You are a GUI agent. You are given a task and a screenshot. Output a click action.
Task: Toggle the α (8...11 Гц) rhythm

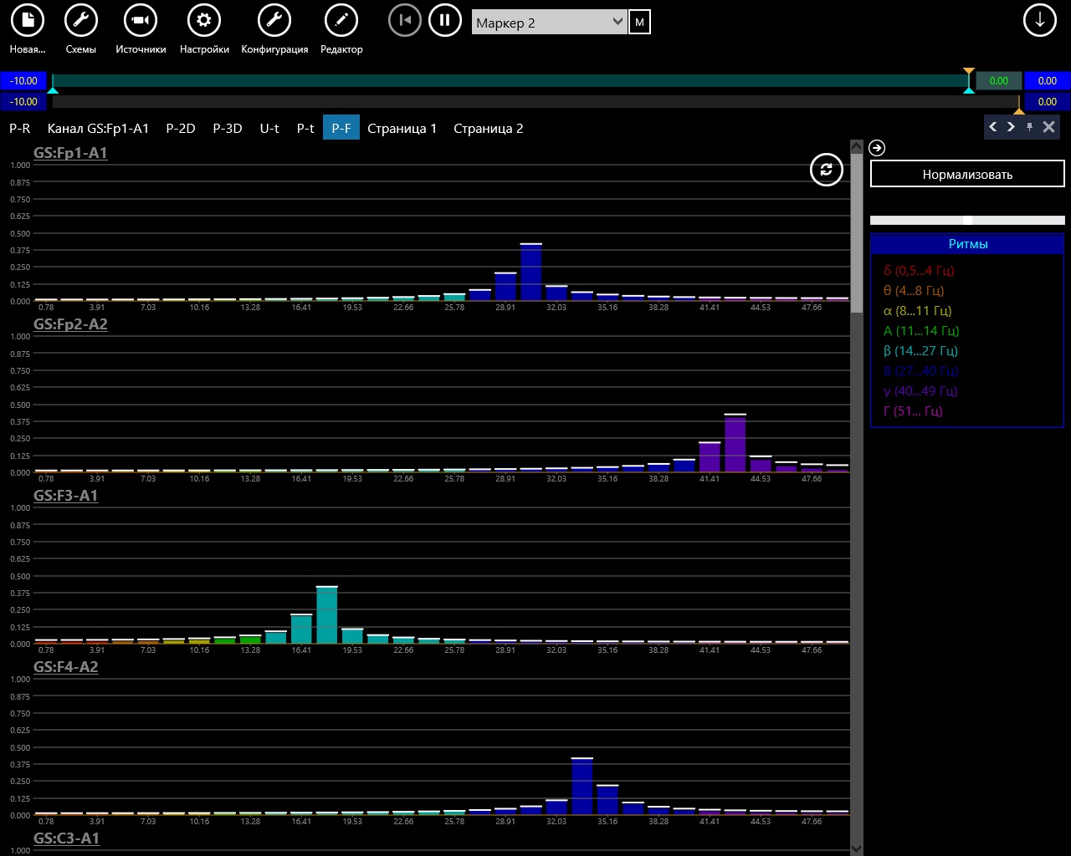[x=917, y=311]
